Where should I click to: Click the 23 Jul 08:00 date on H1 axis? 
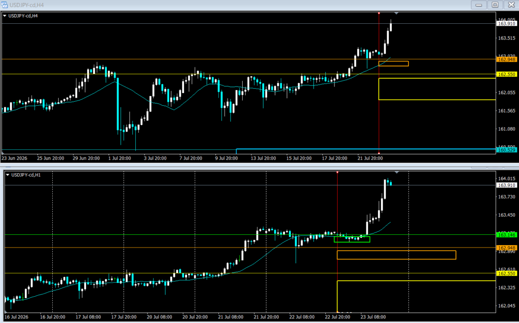373,317
